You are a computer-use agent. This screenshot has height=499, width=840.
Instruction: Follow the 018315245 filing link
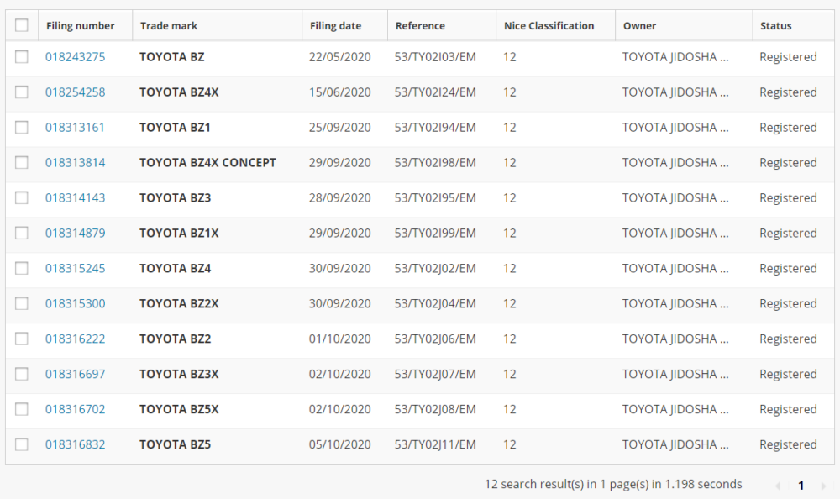coord(75,268)
